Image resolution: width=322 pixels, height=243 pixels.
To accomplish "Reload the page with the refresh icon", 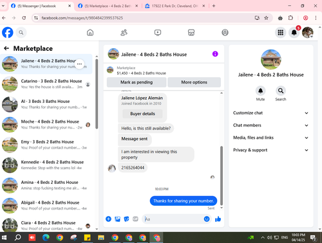I will tap(24, 18).
